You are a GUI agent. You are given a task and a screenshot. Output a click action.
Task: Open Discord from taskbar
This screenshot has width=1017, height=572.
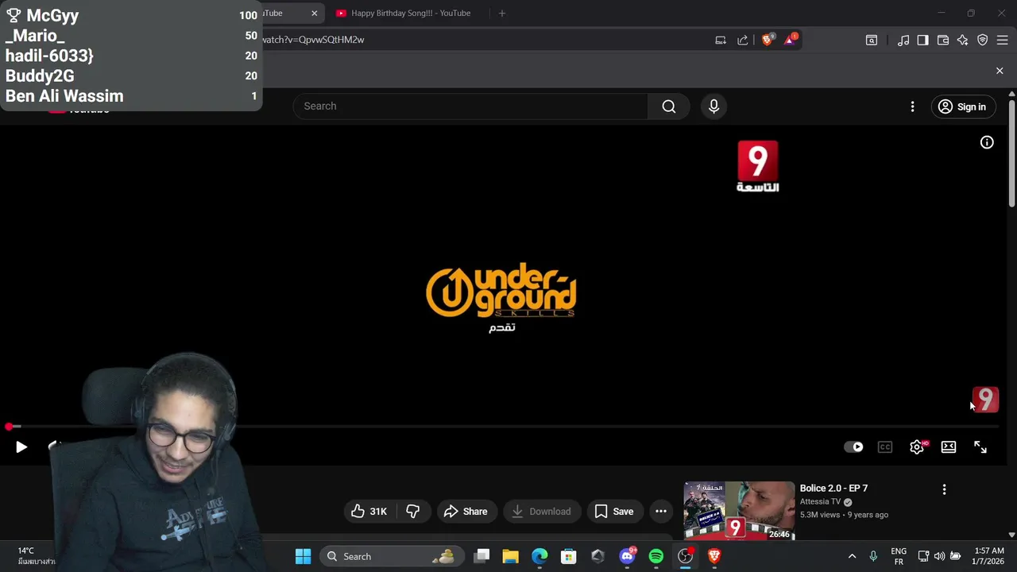[628, 556]
